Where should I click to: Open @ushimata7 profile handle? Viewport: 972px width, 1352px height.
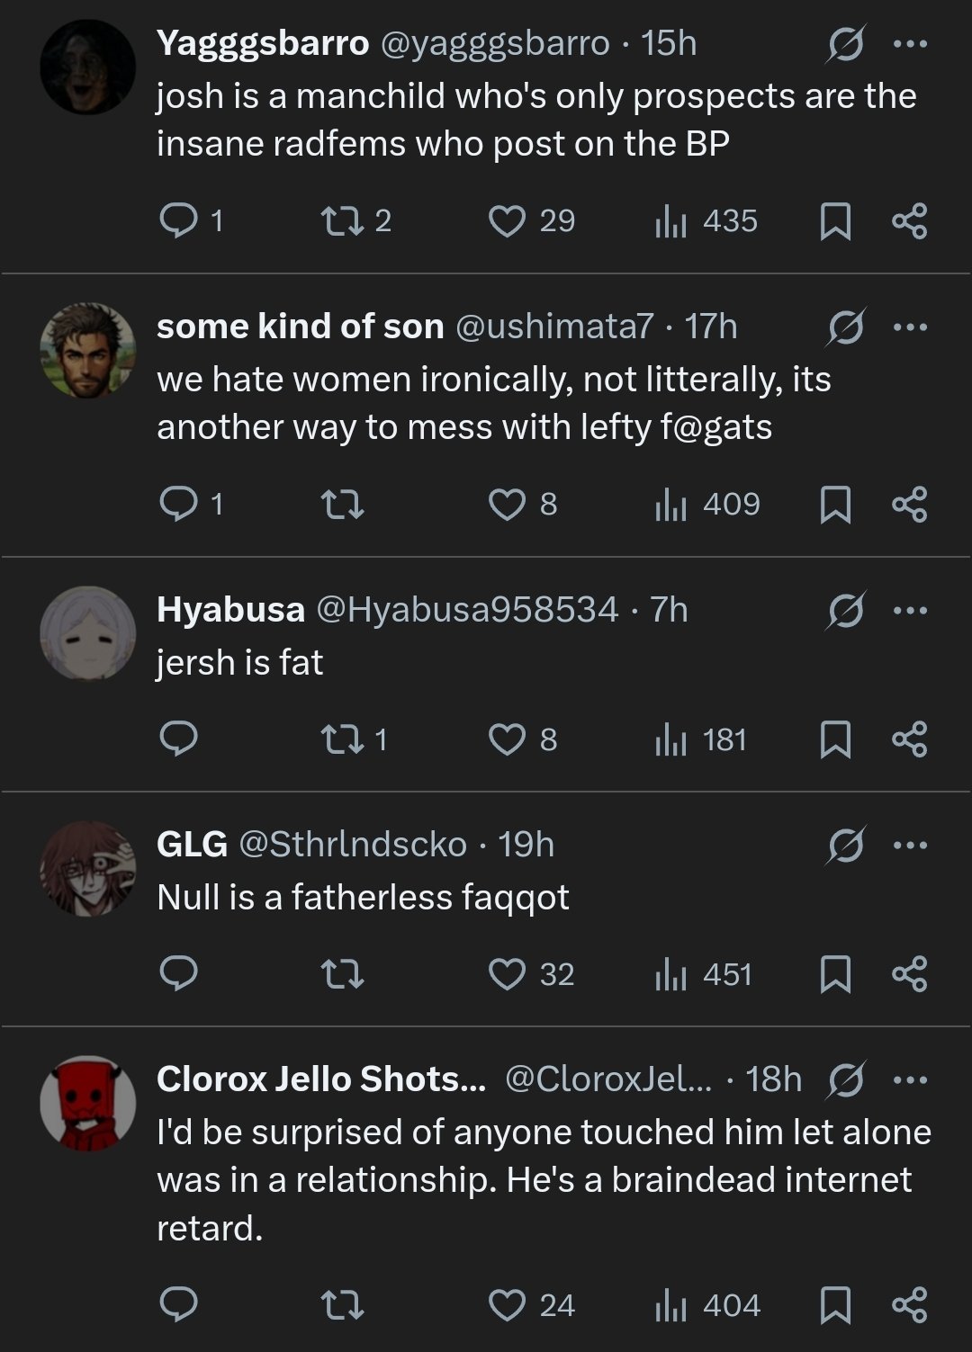point(554,327)
